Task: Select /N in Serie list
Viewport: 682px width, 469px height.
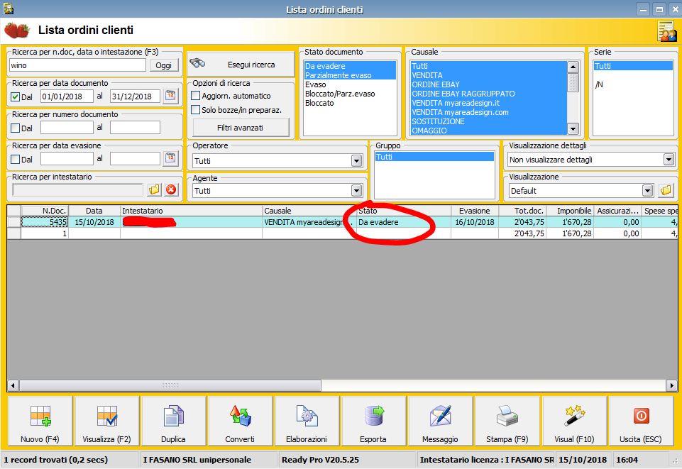Action: (x=633, y=84)
